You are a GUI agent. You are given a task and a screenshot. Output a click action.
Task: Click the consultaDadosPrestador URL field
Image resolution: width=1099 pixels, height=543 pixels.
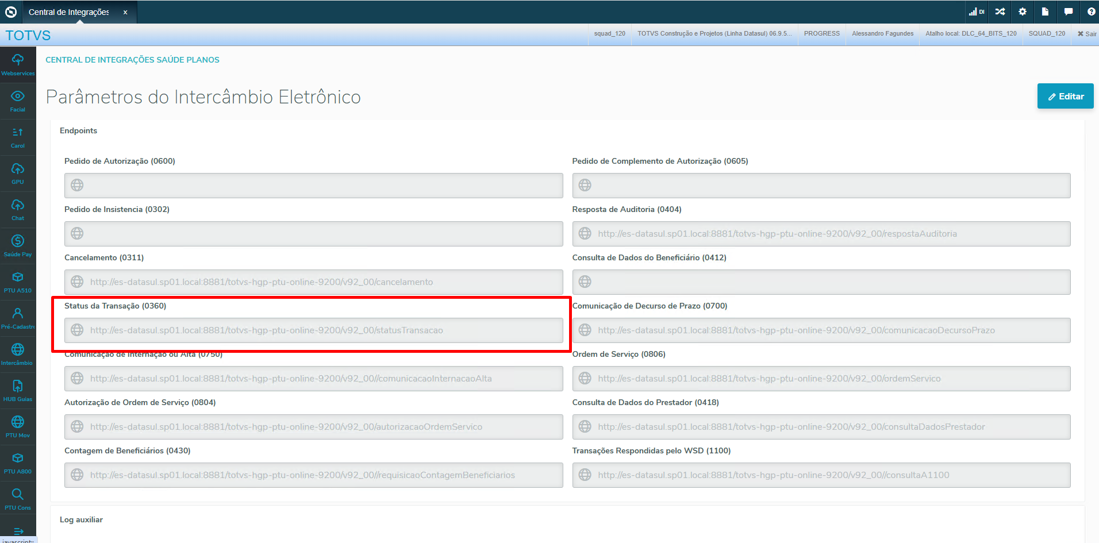click(x=821, y=427)
